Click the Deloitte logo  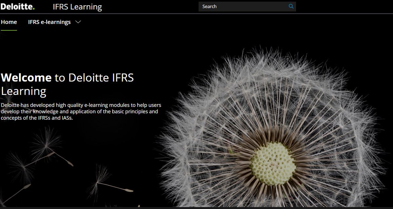point(17,7)
